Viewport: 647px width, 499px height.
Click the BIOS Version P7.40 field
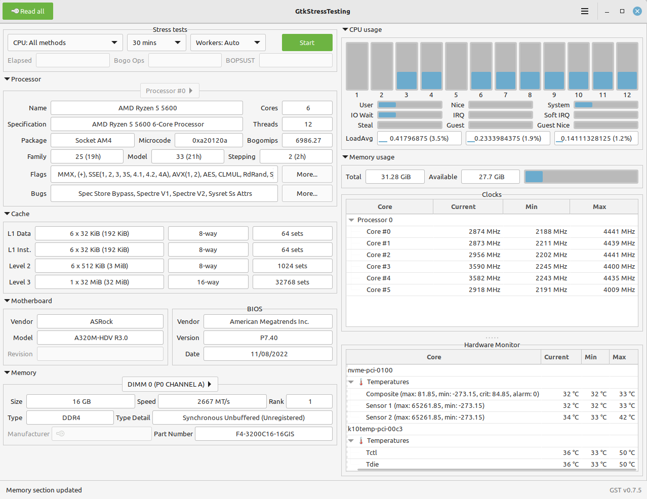tap(268, 338)
